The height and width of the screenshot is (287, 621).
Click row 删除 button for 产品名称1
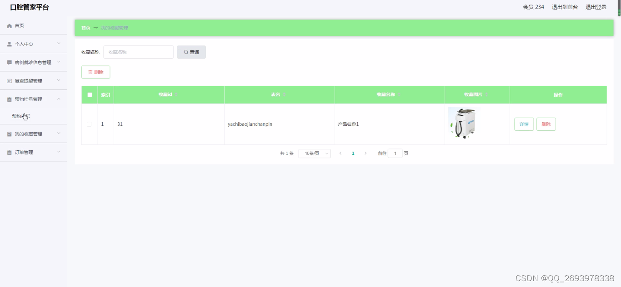[546, 124]
